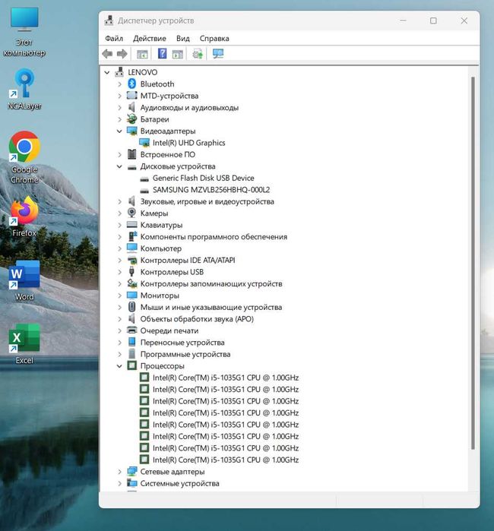Image resolution: width=494 pixels, height=531 pixels.
Task: Select the Firefox desktop shortcut
Action: (24, 217)
